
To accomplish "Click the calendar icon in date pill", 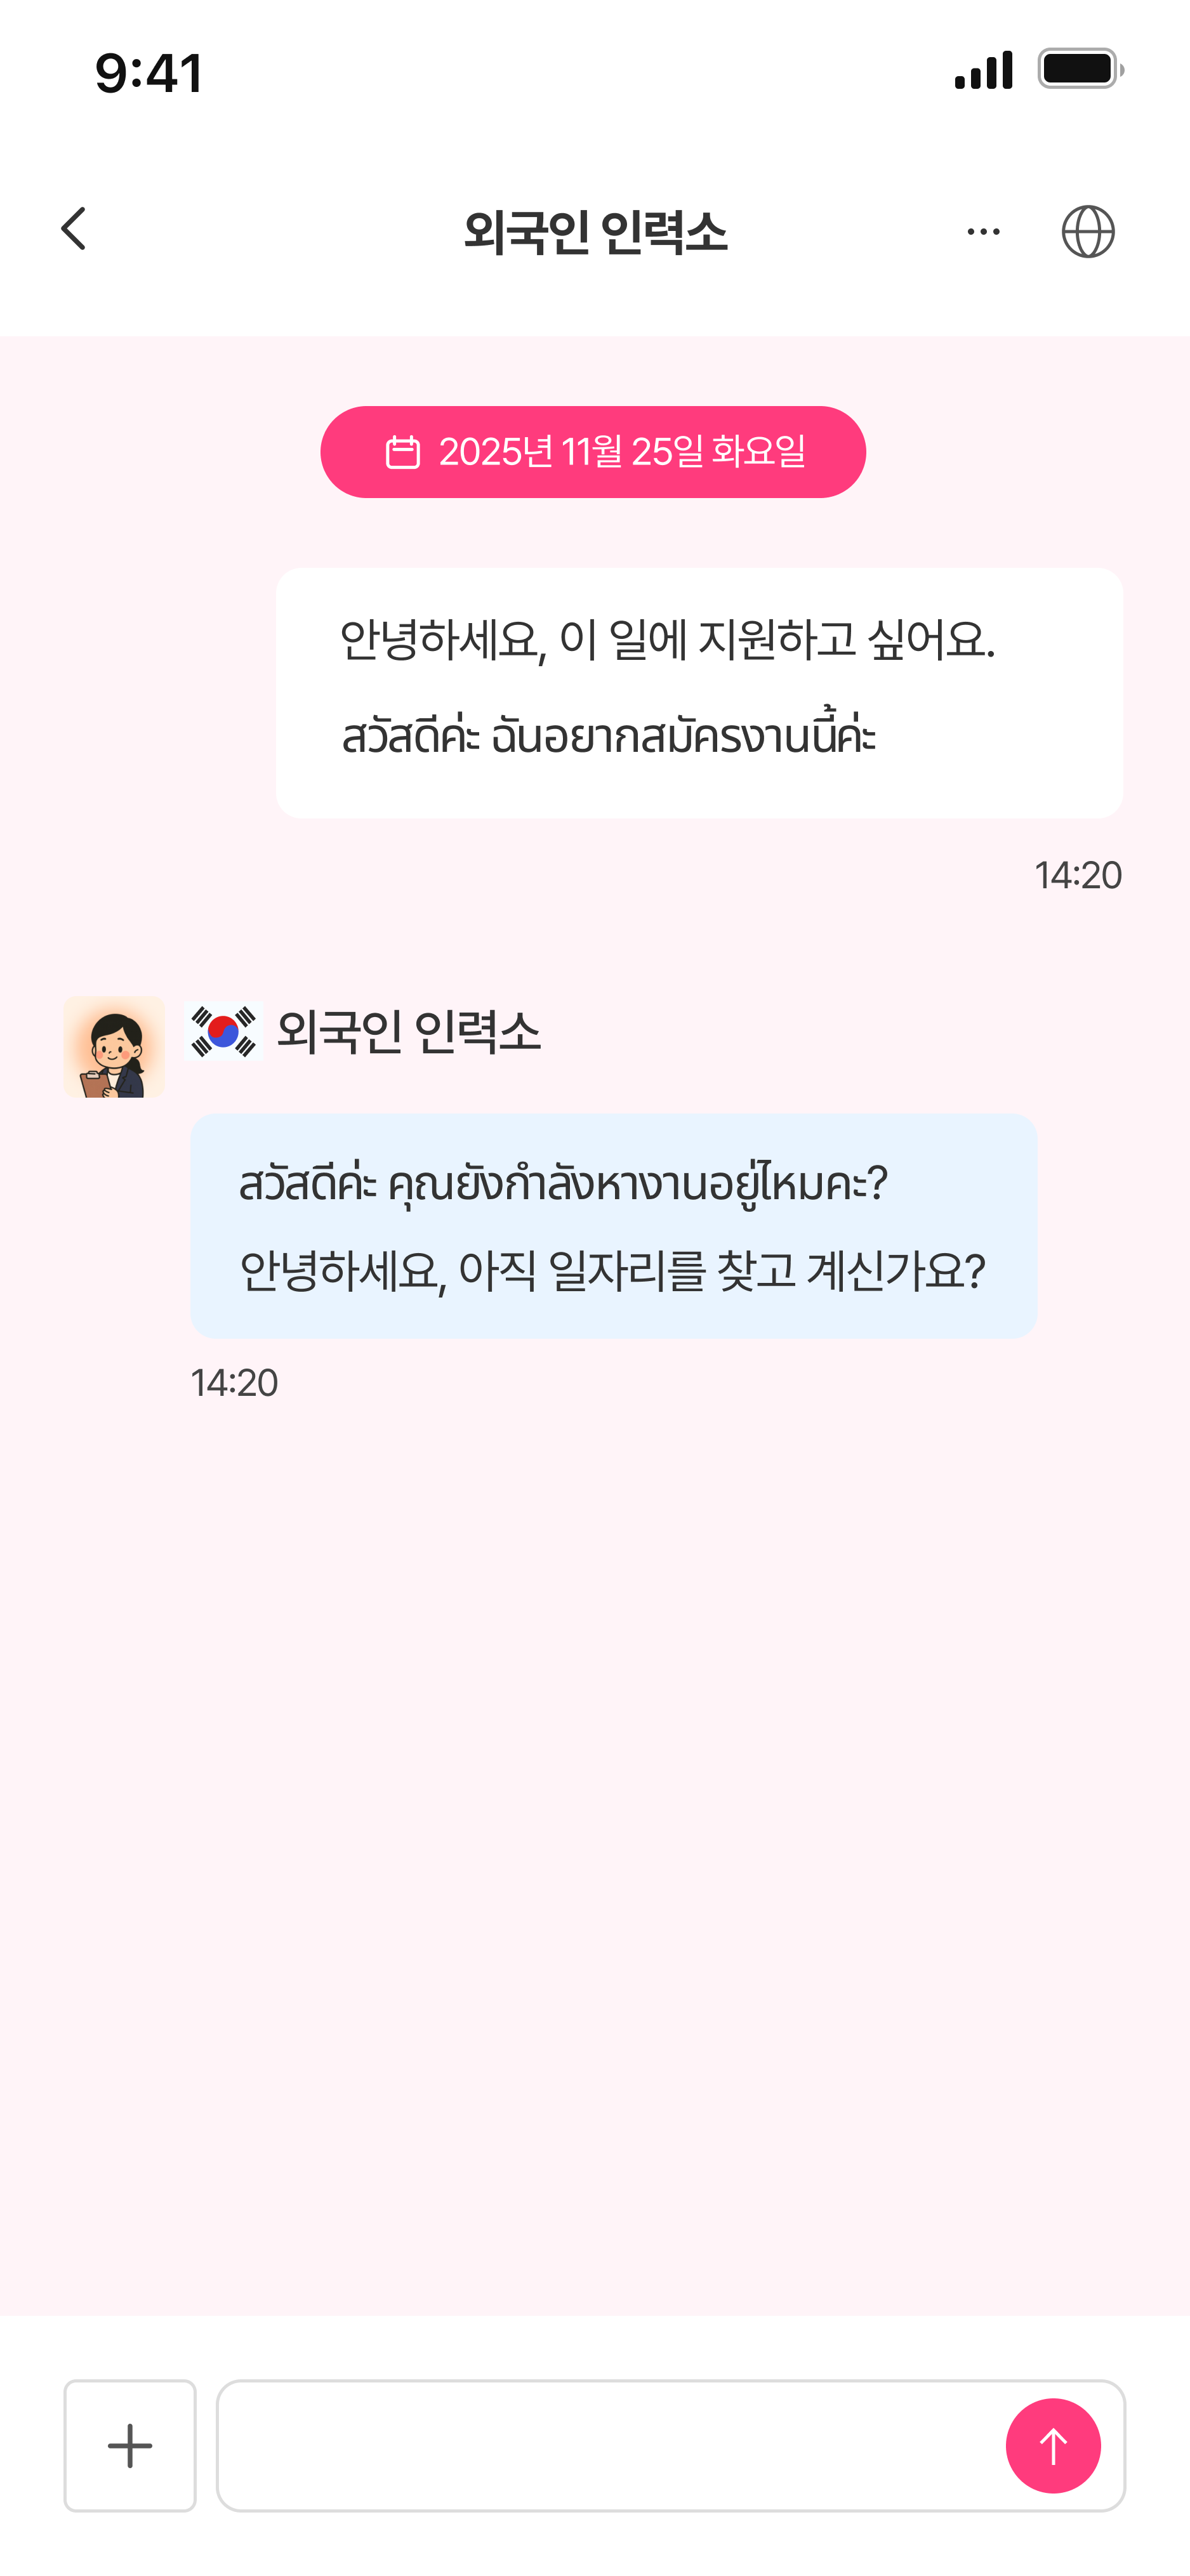I will click(402, 452).
